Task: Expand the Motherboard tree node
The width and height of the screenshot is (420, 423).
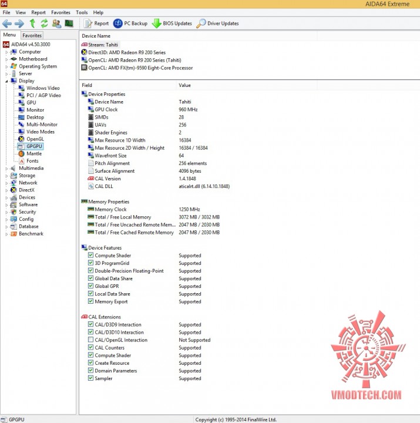Action: click(x=6, y=59)
